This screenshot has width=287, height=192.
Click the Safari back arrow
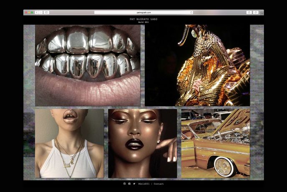[36, 13]
